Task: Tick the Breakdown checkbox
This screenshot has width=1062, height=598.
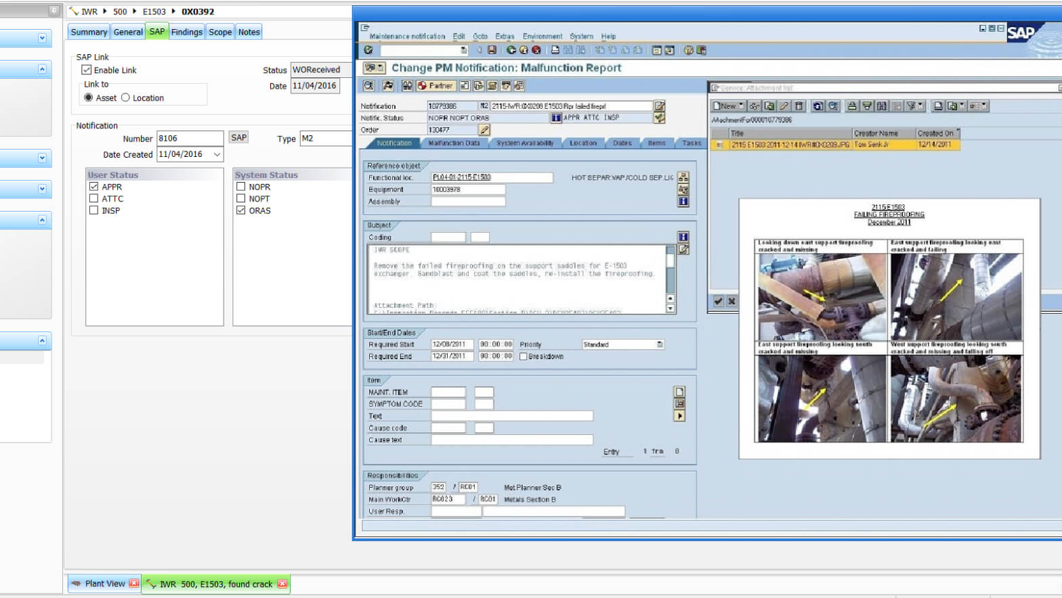Action: point(523,356)
